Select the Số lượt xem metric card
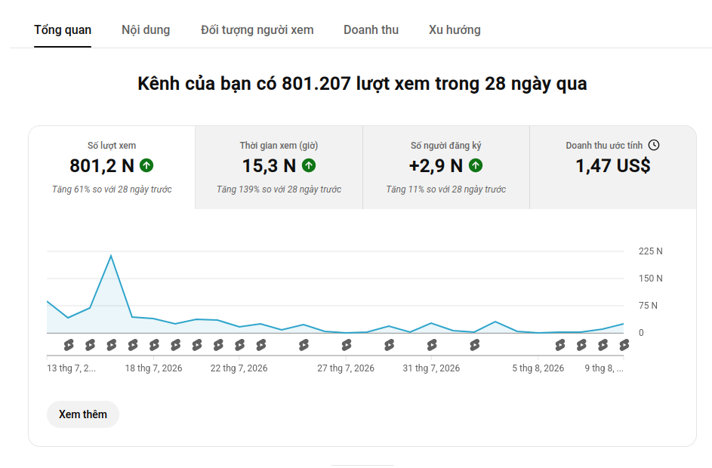This screenshot has height=468, width=712. (112, 168)
